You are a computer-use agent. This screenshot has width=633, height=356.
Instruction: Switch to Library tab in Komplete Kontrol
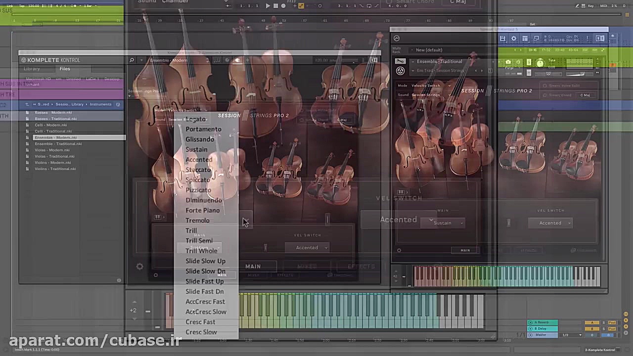[x=32, y=69]
